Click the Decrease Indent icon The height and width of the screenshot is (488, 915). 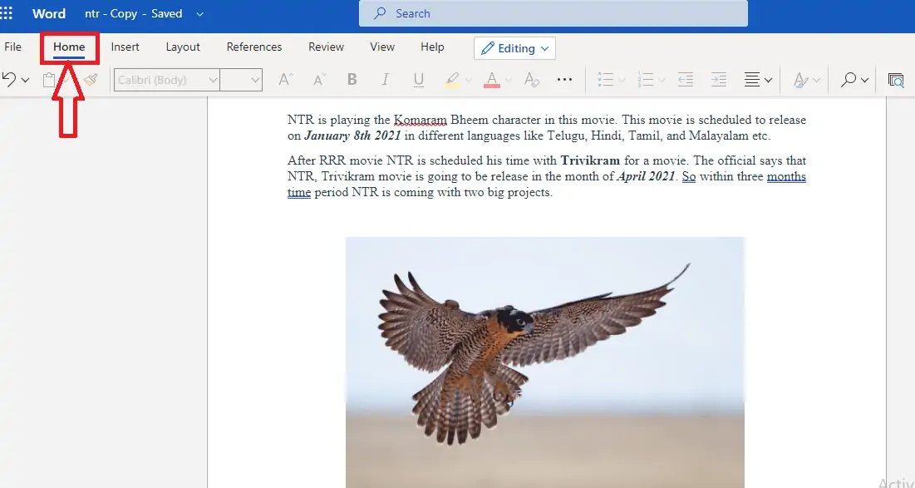tap(685, 80)
